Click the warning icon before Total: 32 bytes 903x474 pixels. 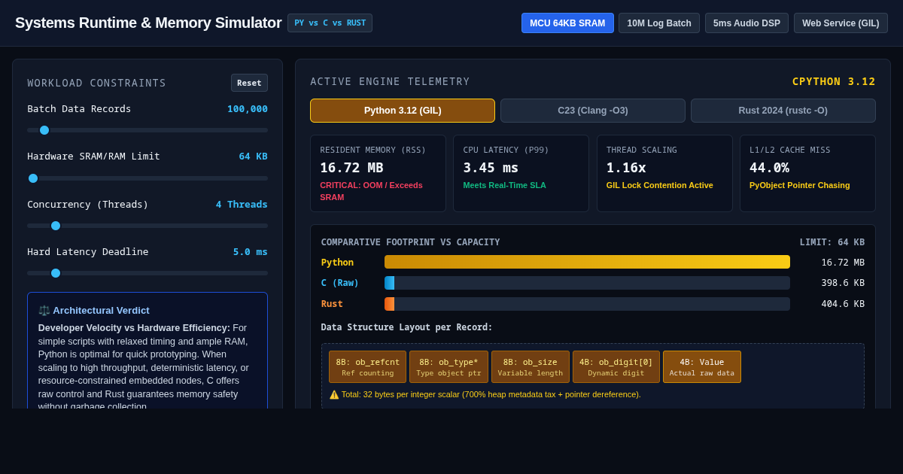[334, 394]
